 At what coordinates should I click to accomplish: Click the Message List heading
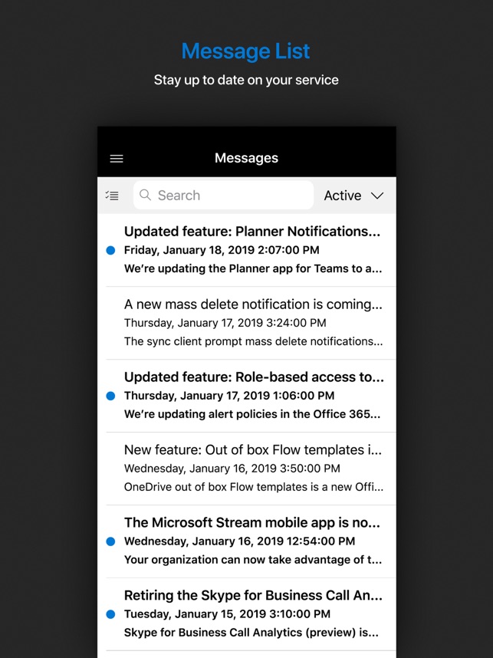(x=246, y=51)
